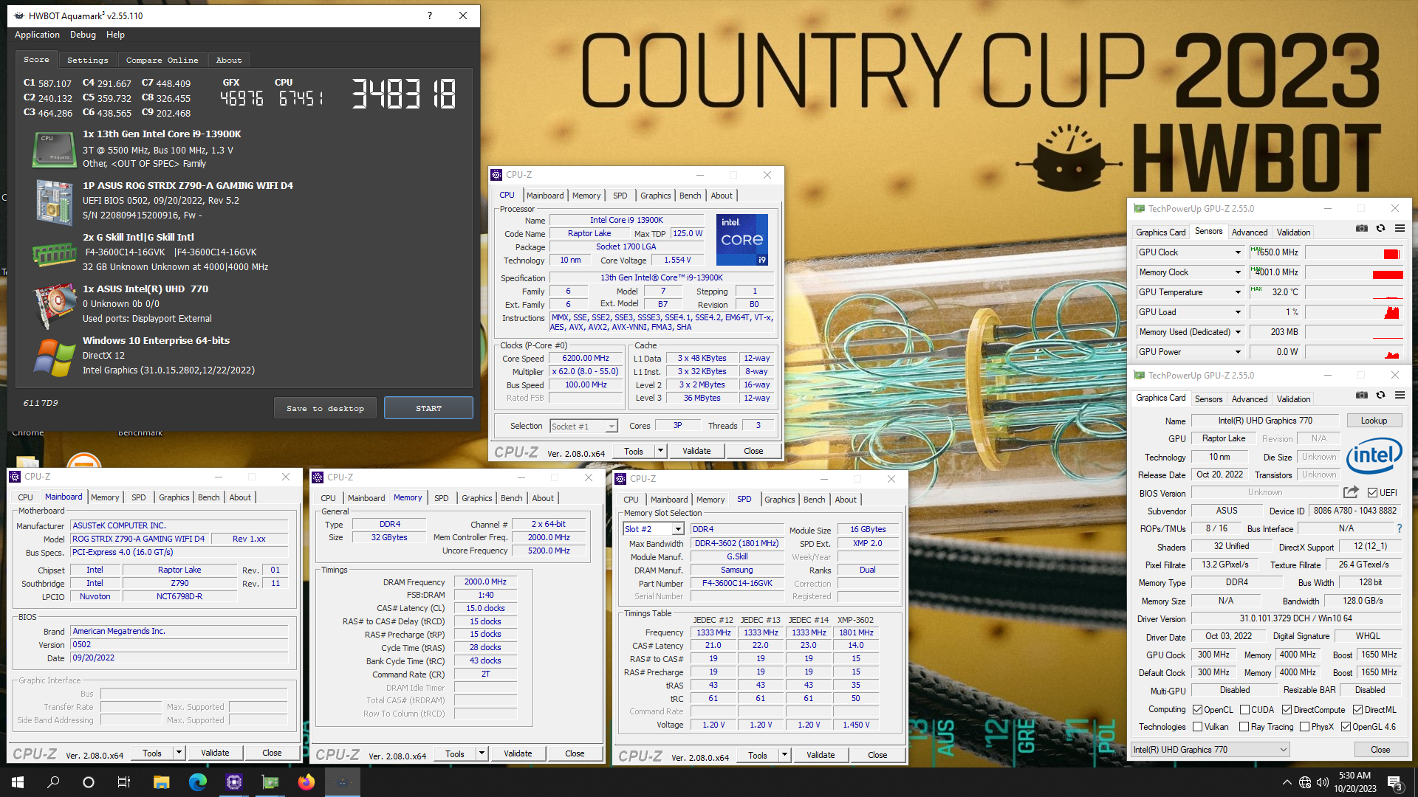
Task: Open Microsoft Edge from the taskbar
Action: tap(197, 782)
